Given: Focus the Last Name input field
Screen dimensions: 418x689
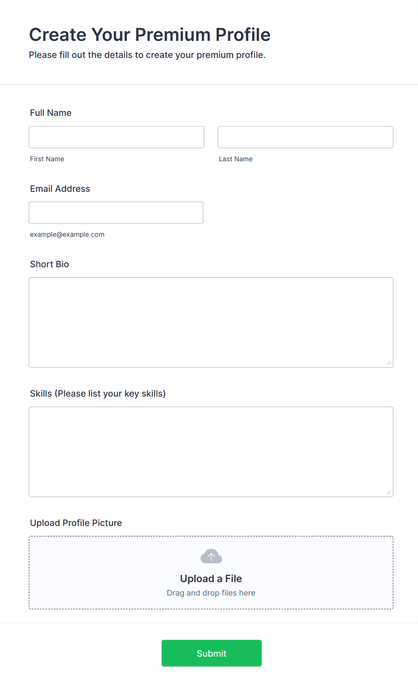Looking at the screenshot, I should (x=305, y=137).
